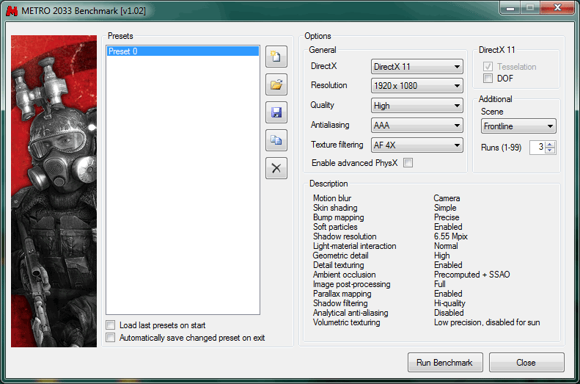The image size is (580, 384).
Task: Check Load last presets on start
Action: (x=111, y=325)
